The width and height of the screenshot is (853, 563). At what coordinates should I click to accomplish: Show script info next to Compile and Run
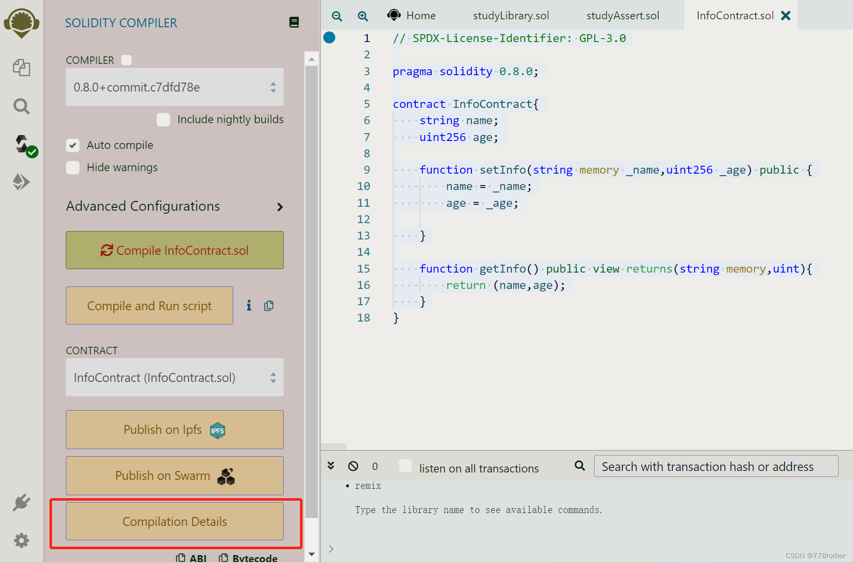pyautogui.click(x=249, y=306)
